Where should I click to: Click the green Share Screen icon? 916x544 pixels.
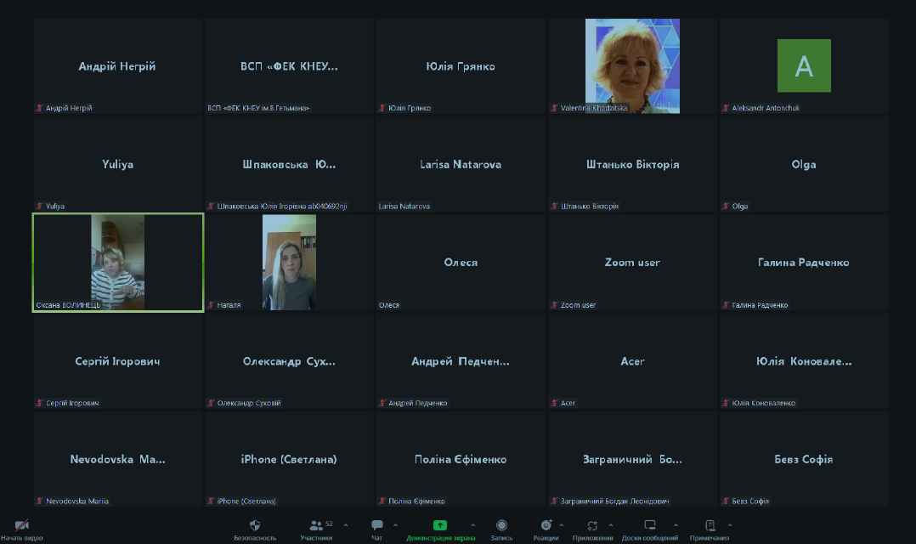click(x=439, y=525)
